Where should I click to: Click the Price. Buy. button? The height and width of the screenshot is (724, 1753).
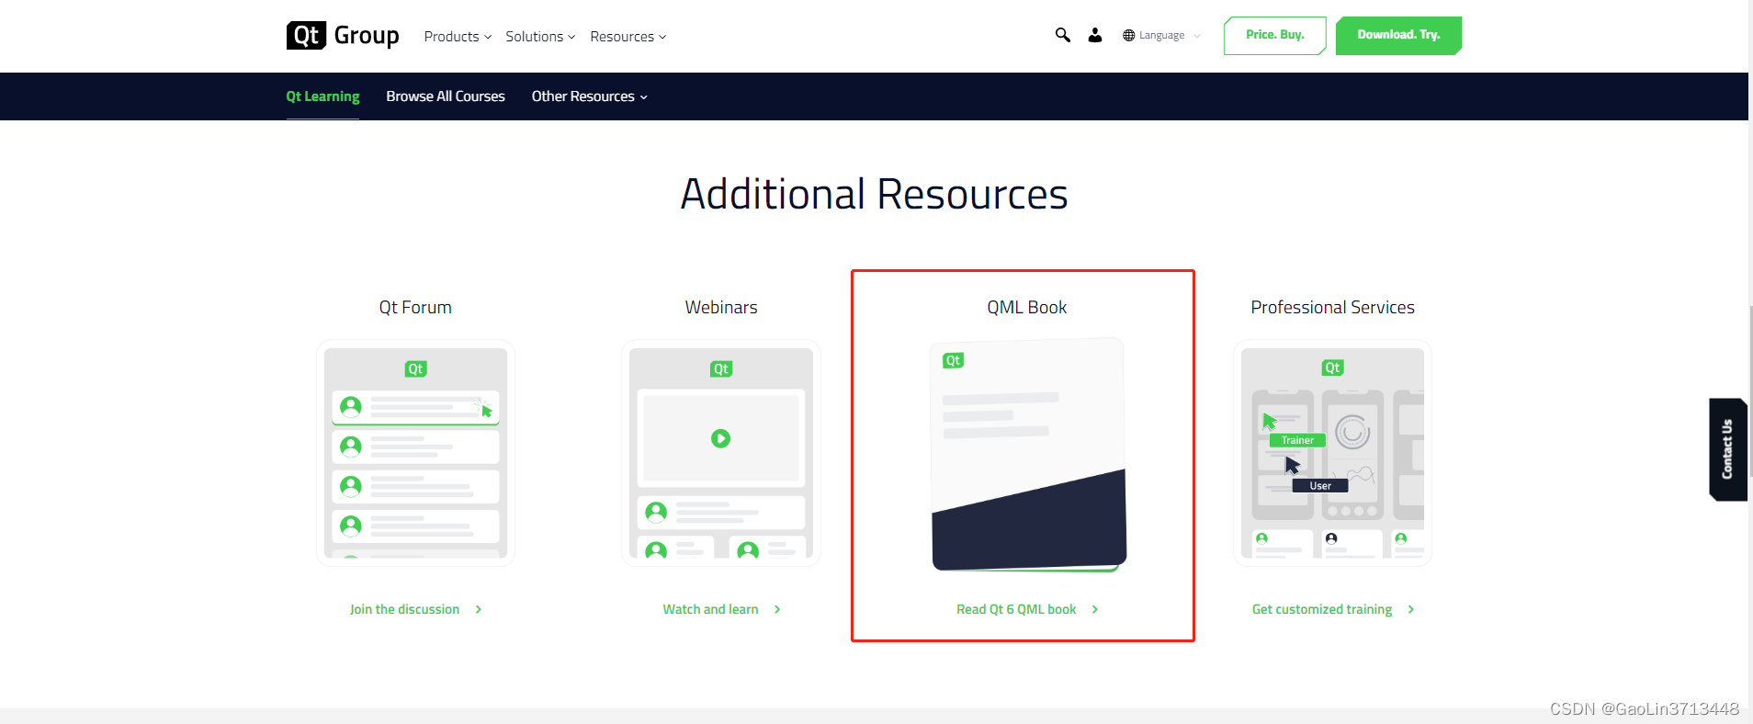coord(1275,35)
